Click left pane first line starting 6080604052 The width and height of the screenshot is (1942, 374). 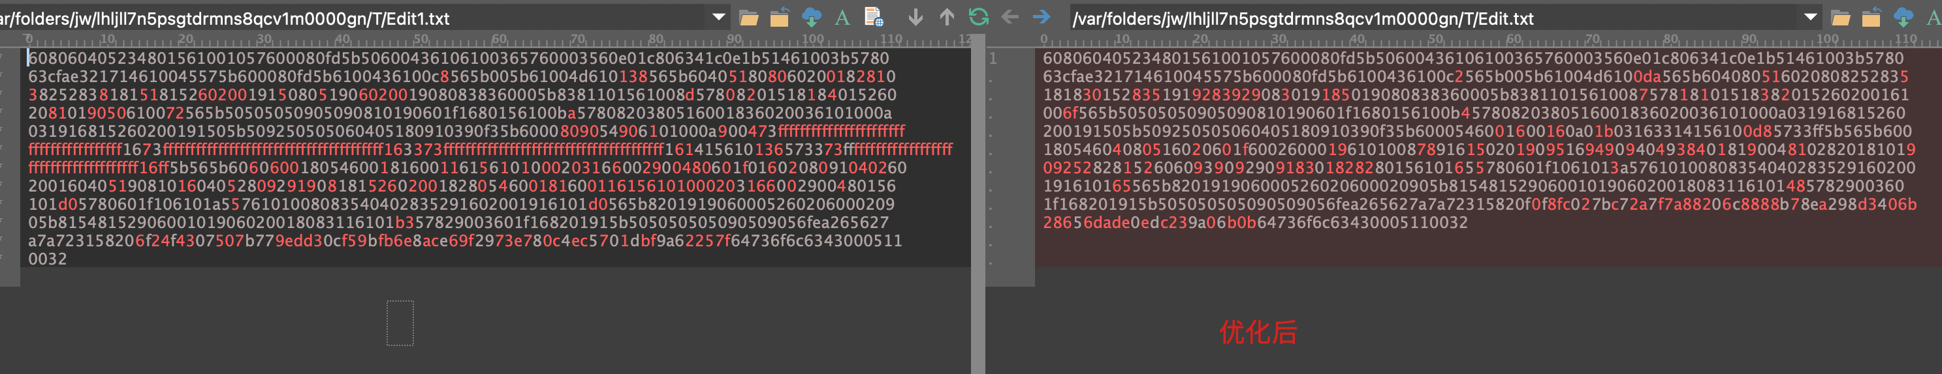click(458, 58)
